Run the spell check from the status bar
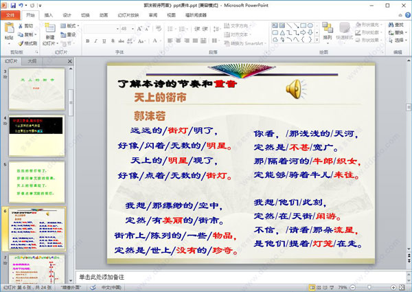 tap(93, 287)
